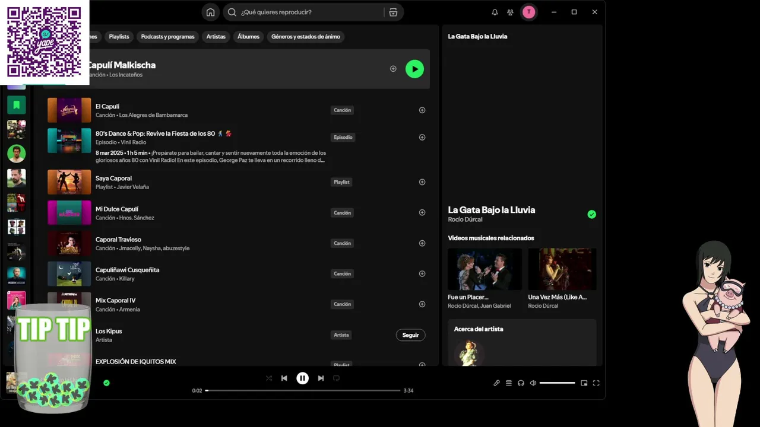Select the Álbumes filter

click(x=248, y=37)
